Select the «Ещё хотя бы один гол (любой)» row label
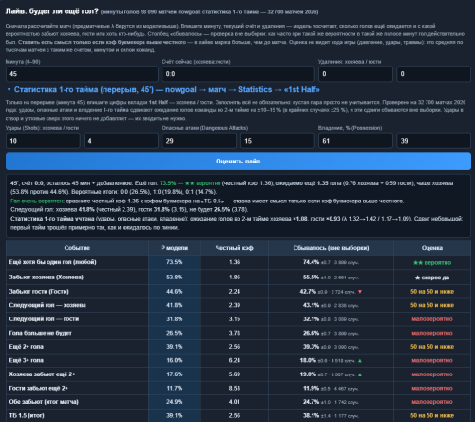 click(x=52, y=262)
